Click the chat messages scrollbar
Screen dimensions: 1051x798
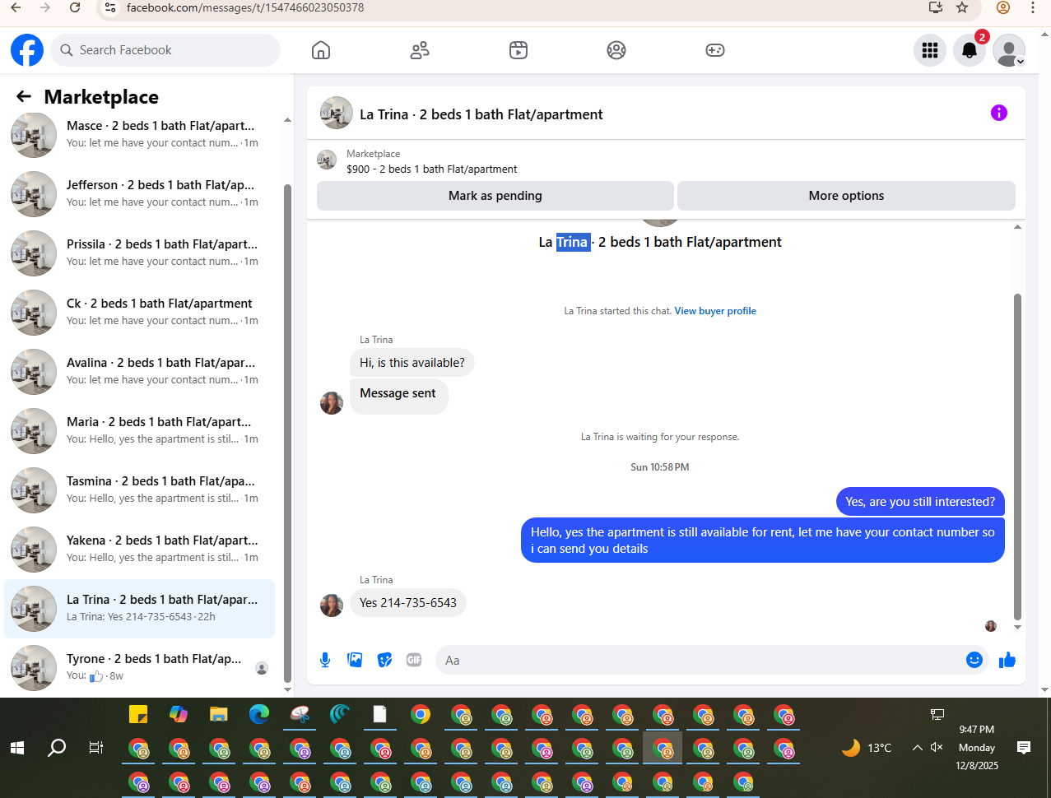1018,457
